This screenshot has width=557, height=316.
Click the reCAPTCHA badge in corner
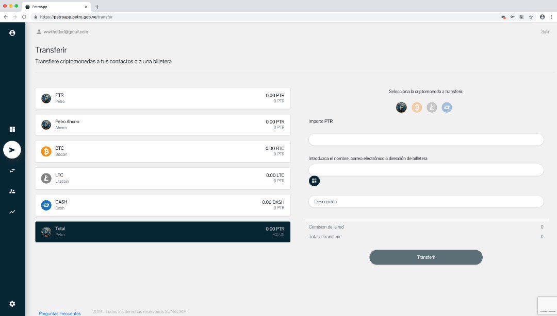547,306
